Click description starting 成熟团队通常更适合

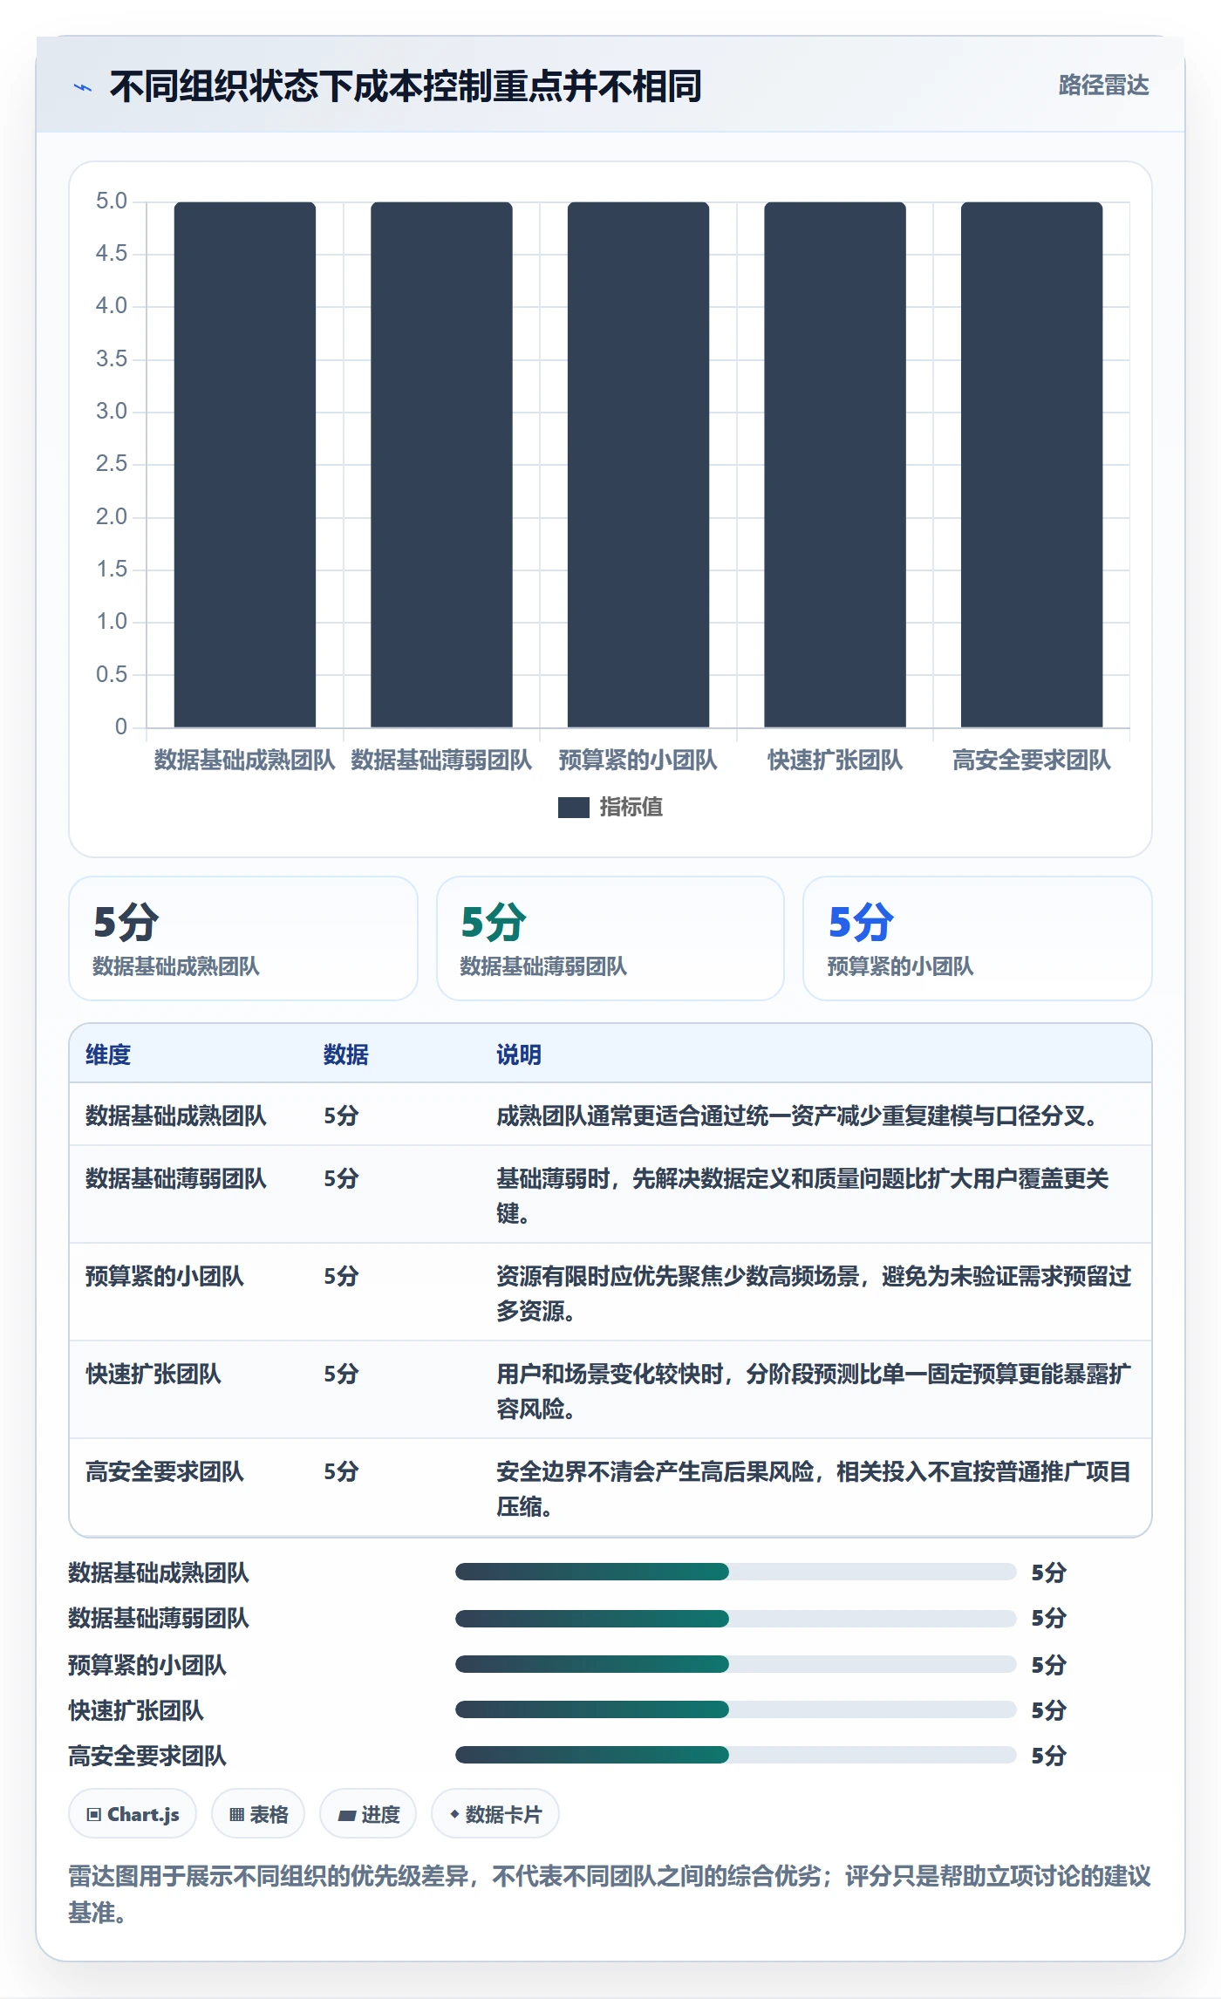click(x=797, y=1115)
